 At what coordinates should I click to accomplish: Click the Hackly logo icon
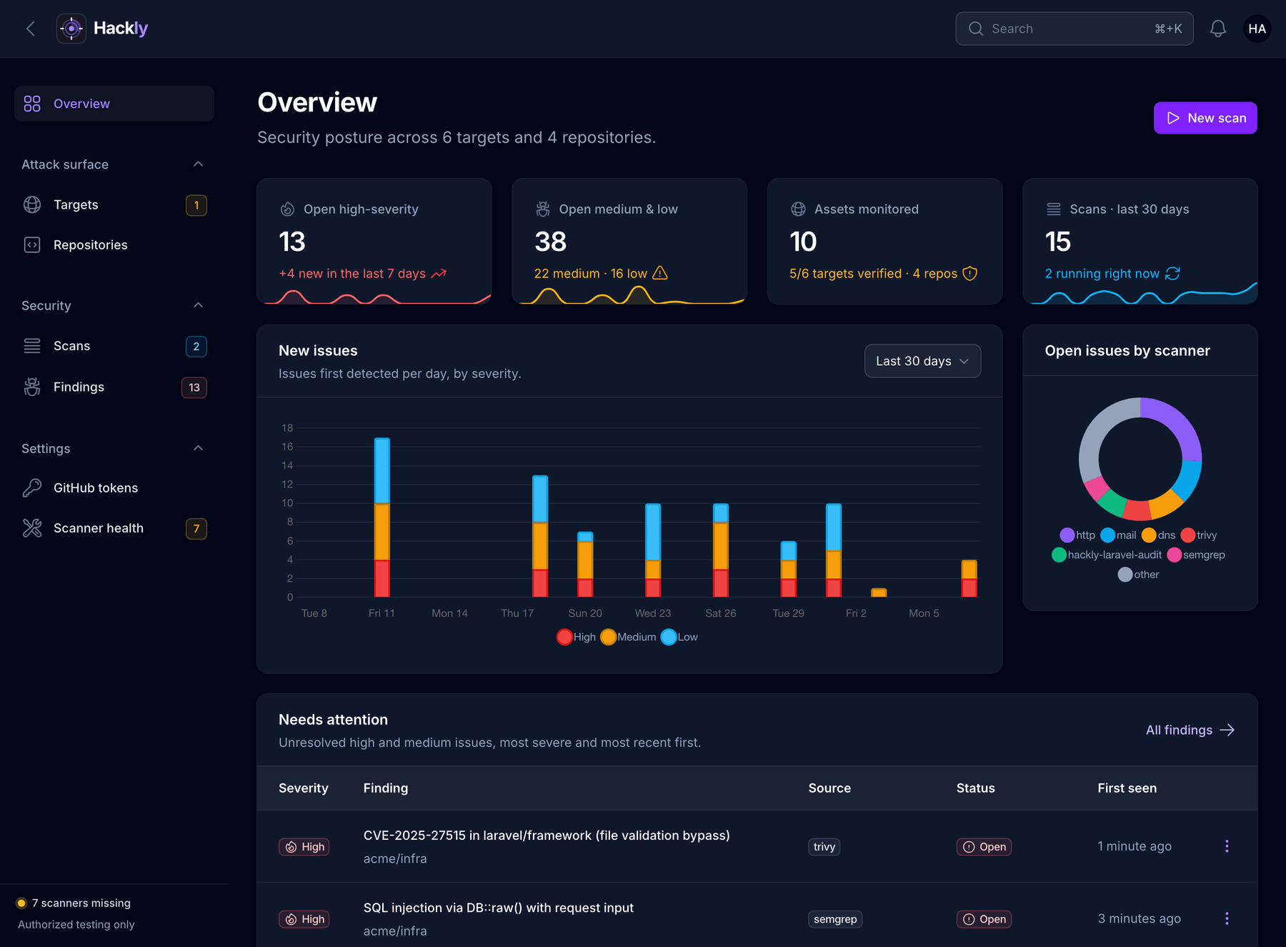[71, 29]
